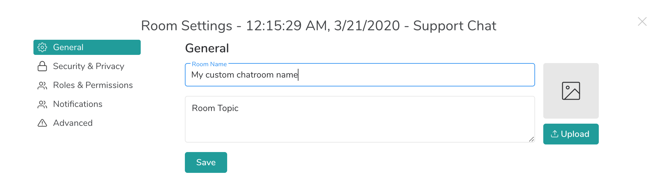This screenshot has width=660, height=188.
Task: Close the Room Settings dialog with the X
Action: click(642, 21)
